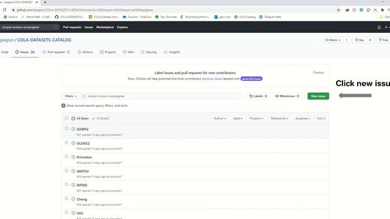Check the GSWP2 issue checkbox
Viewport: 390px width, 219px height.
pos(66,128)
